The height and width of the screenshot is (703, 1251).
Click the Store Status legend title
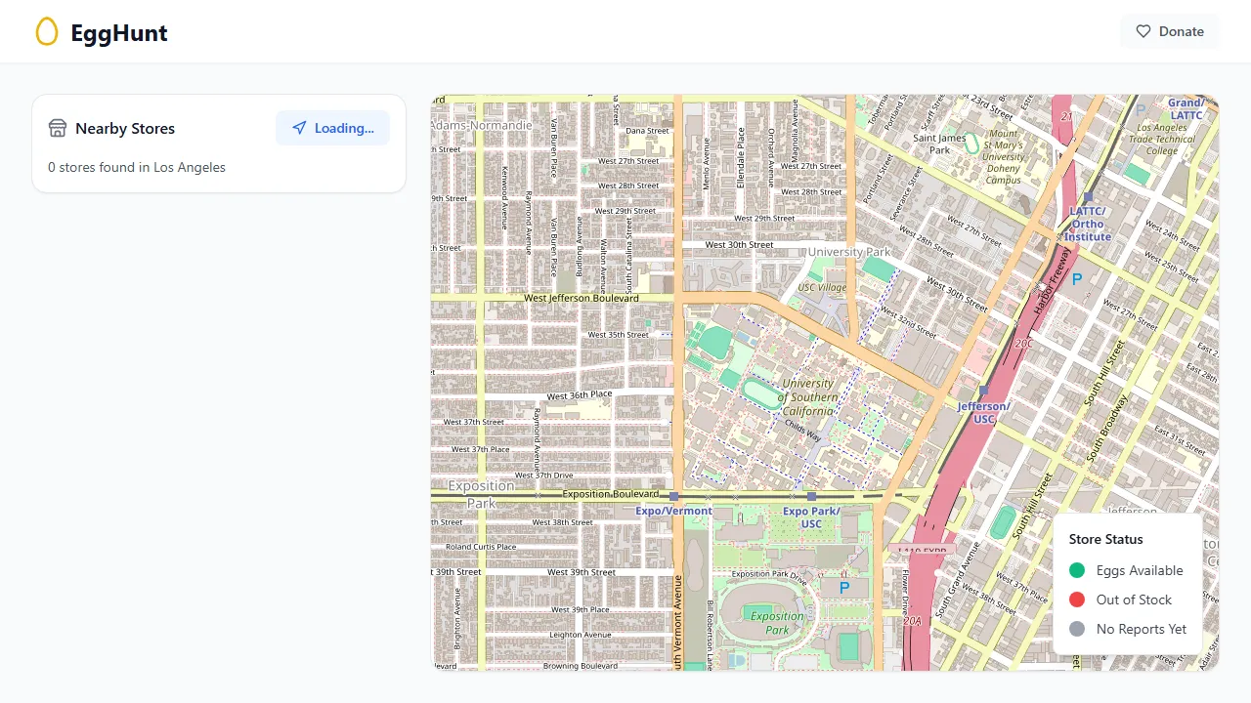click(1105, 539)
